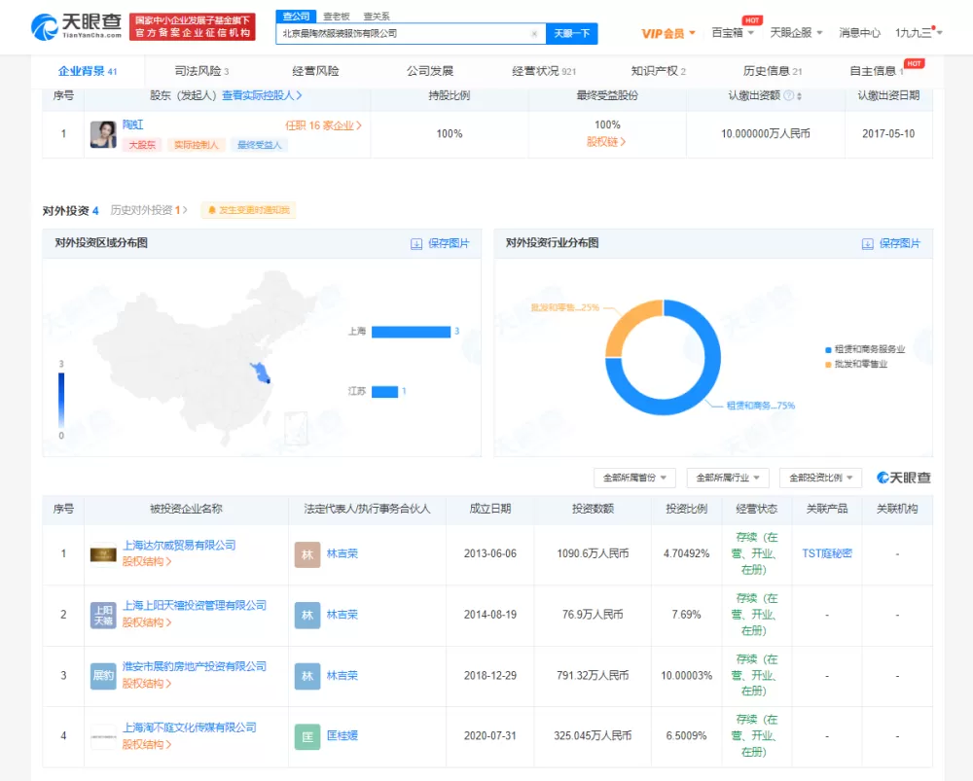Open 消息中心 in the top bar

859,33
